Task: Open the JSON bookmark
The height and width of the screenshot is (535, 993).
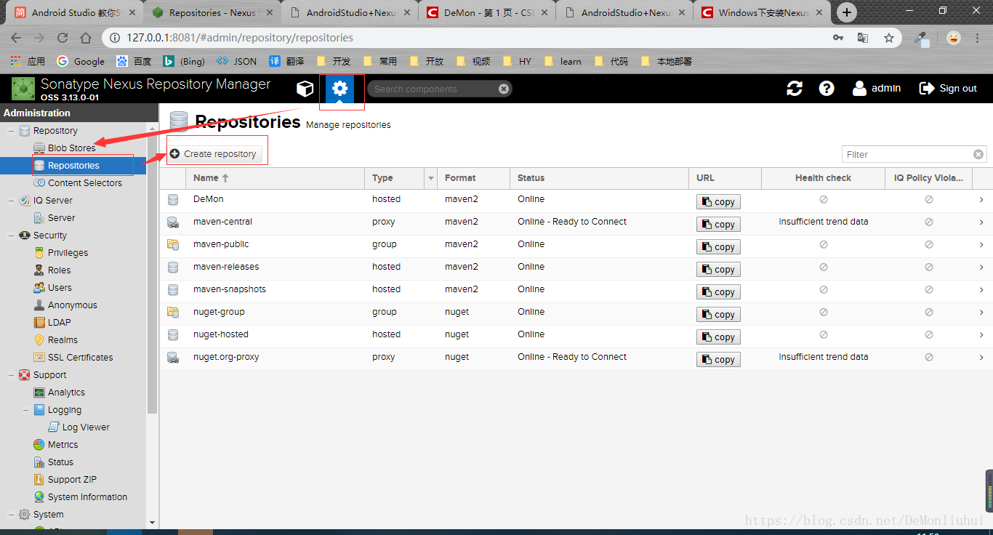Action: 237,62
